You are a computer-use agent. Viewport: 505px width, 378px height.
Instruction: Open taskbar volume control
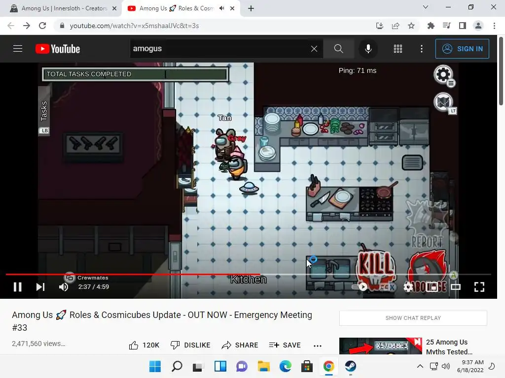point(446,366)
